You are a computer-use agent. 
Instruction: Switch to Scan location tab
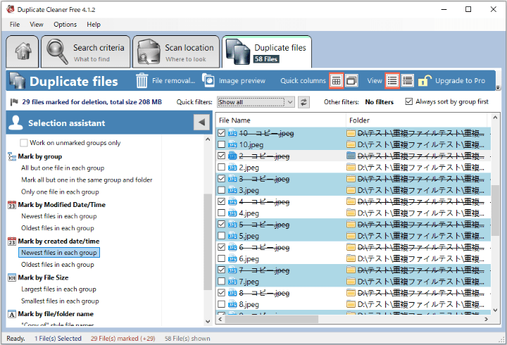coord(176,51)
